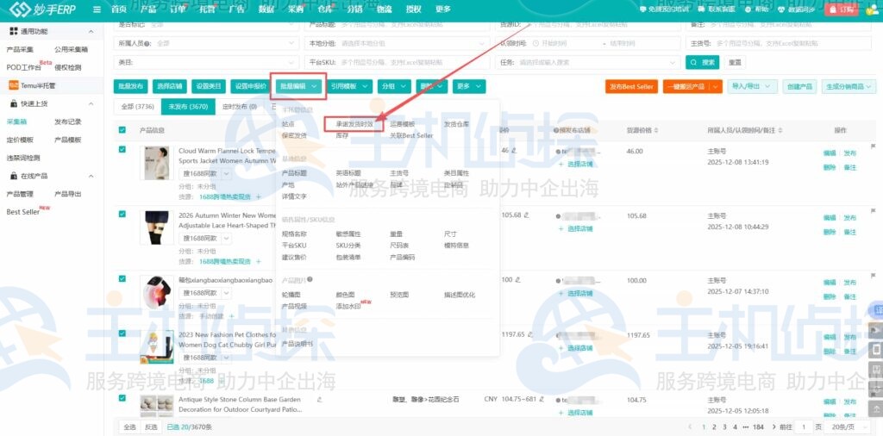Open the toolbar 更多 dropdown button

point(468,86)
